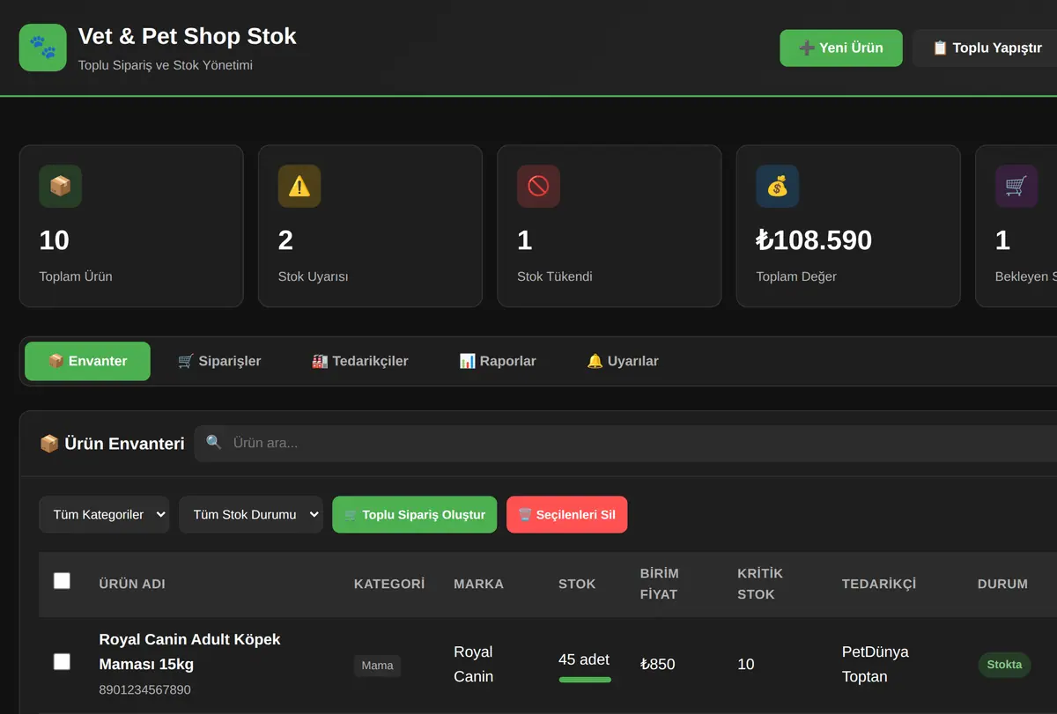Open the Tüm Kategoriler dropdown

(x=104, y=515)
